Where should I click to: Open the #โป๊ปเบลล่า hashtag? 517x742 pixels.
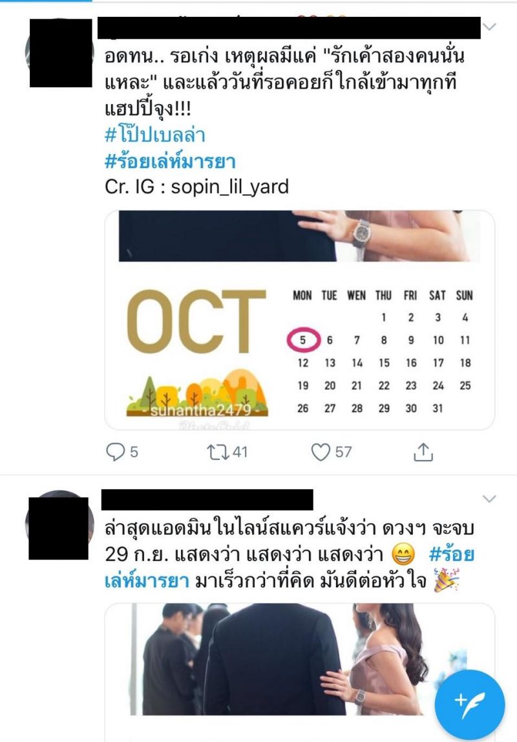point(155,135)
